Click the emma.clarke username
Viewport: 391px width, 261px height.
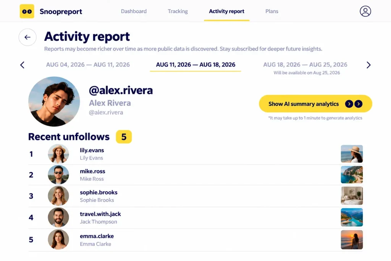point(97,236)
